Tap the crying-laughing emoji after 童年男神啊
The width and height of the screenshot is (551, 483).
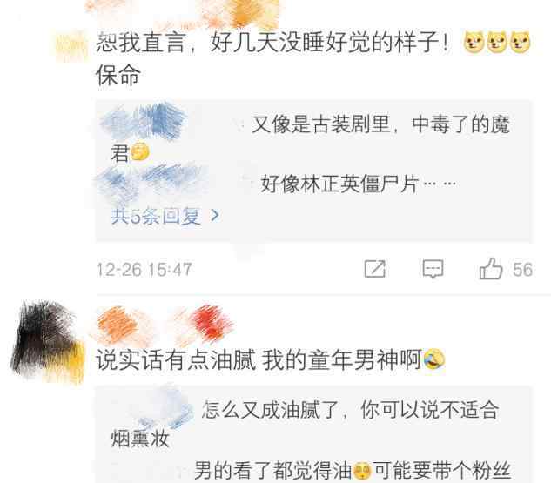(x=434, y=359)
